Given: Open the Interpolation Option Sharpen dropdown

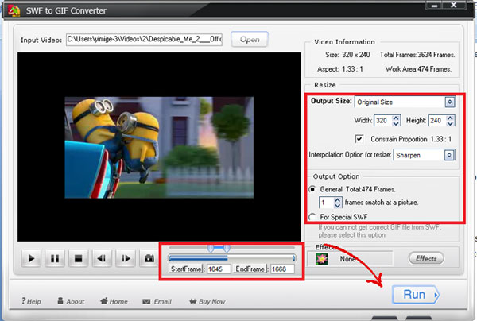Looking at the screenshot, I should (449, 155).
